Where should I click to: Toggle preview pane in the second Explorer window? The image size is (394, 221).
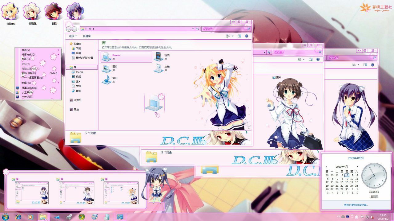pyautogui.click(x=311, y=59)
